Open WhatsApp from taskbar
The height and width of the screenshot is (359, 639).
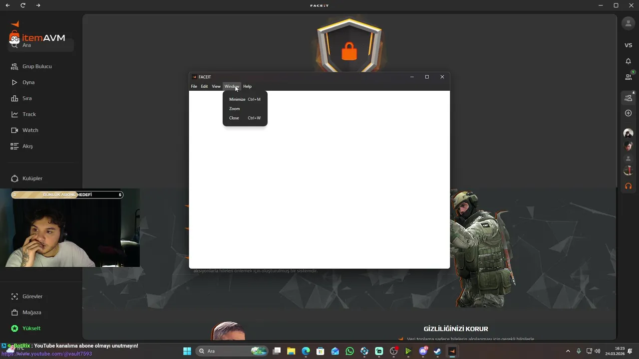[x=349, y=351]
